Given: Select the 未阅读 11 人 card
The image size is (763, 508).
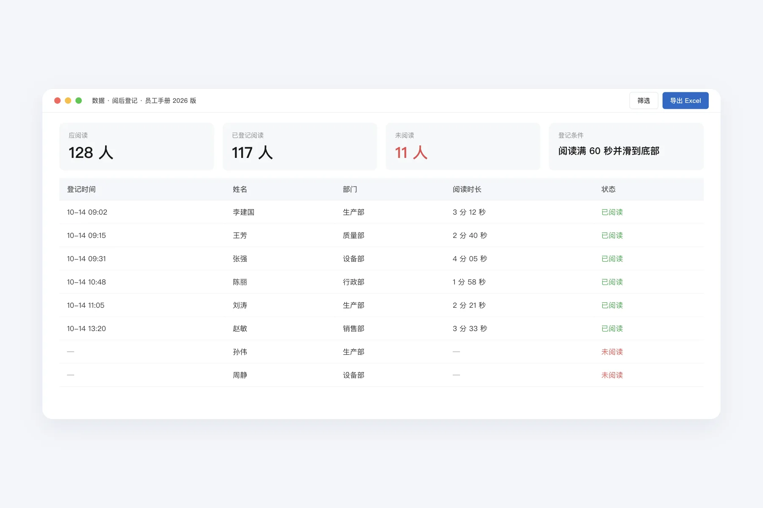Looking at the screenshot, I should coord(463,146).
